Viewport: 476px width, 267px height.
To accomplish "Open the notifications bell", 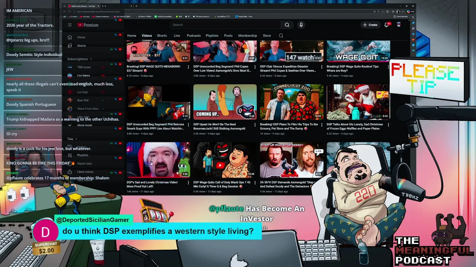I will coord(387,24).
